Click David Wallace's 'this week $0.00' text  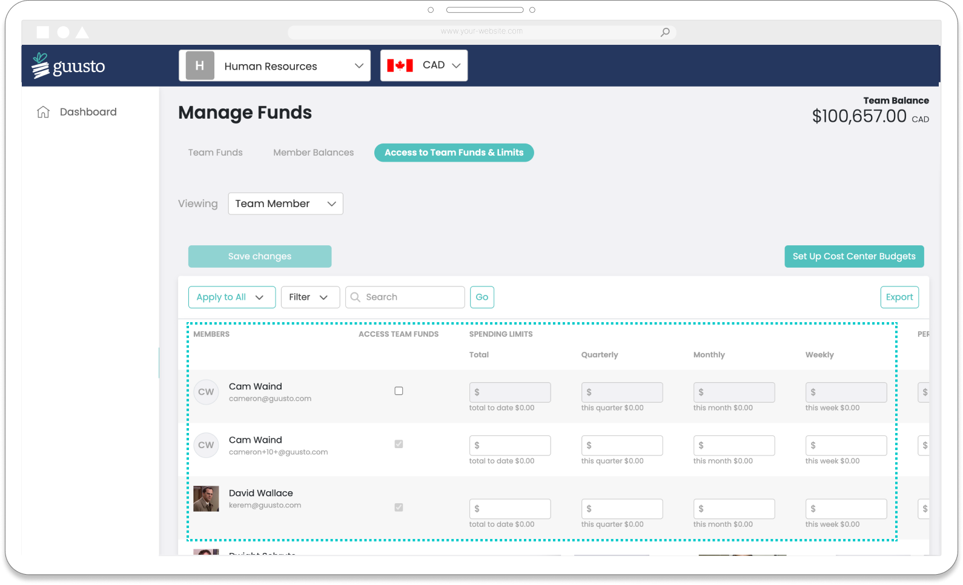point(833,524)
